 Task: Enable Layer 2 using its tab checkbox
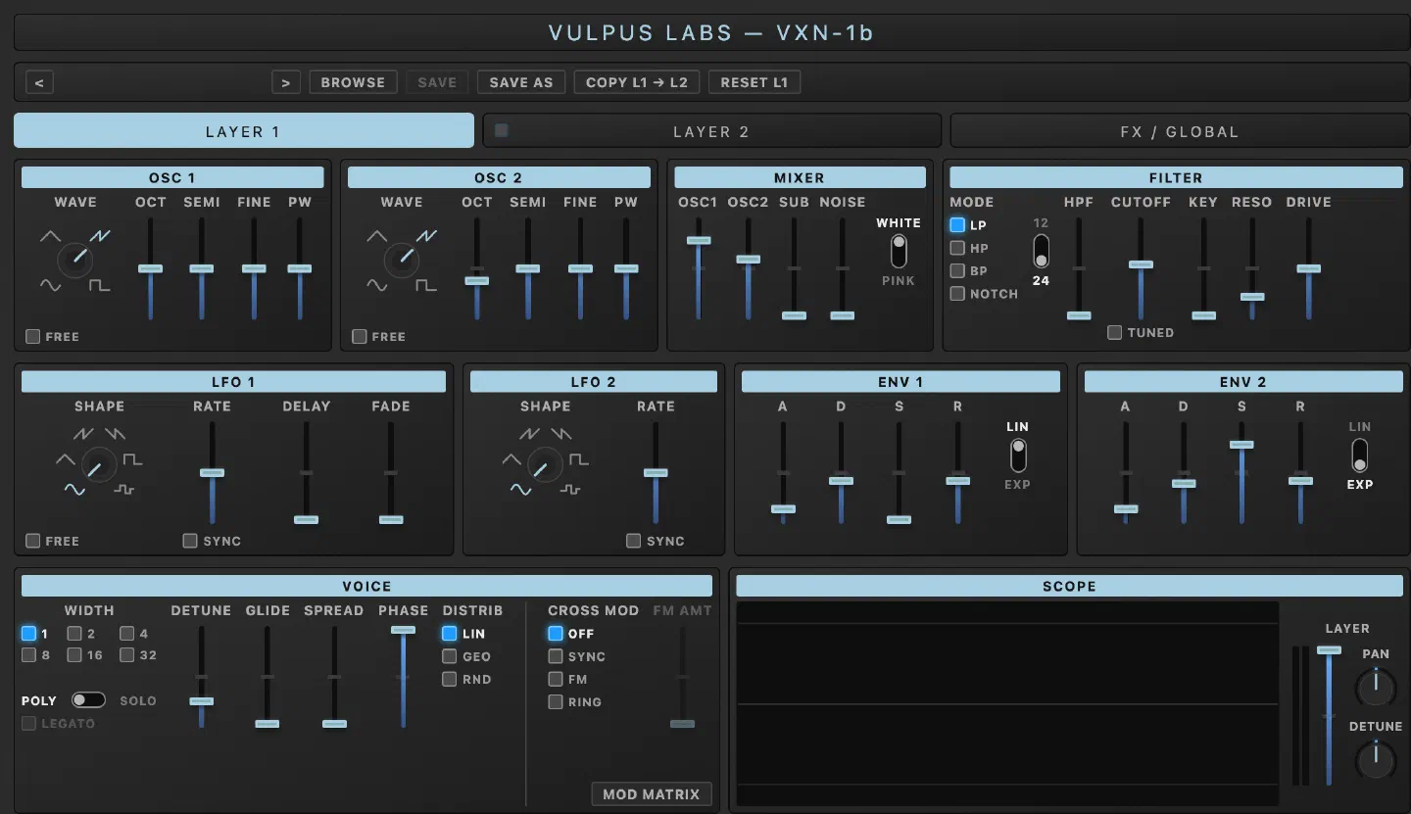[501, 129]
